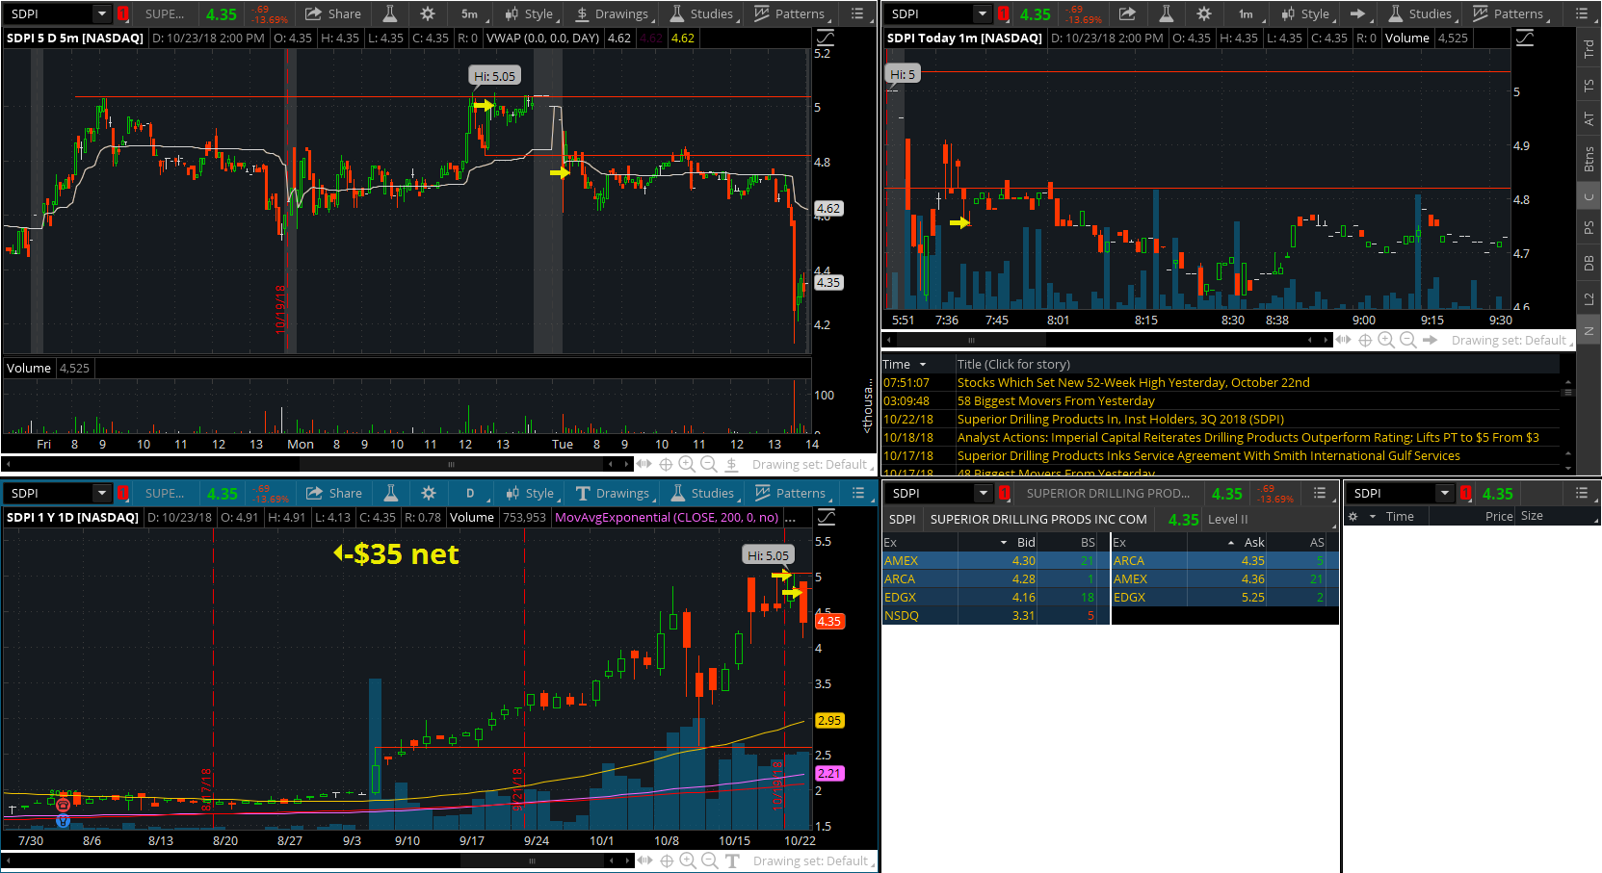The width and height of the screenshot is (1602, 873).
Task: Open Style menu on the 5m chart
Action: pyautogui.click(x=530, y=13)
